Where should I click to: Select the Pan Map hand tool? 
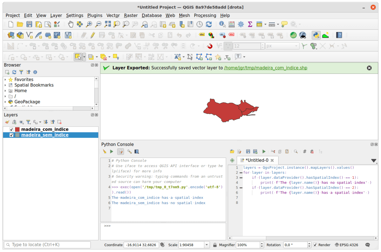pos(71,24)
